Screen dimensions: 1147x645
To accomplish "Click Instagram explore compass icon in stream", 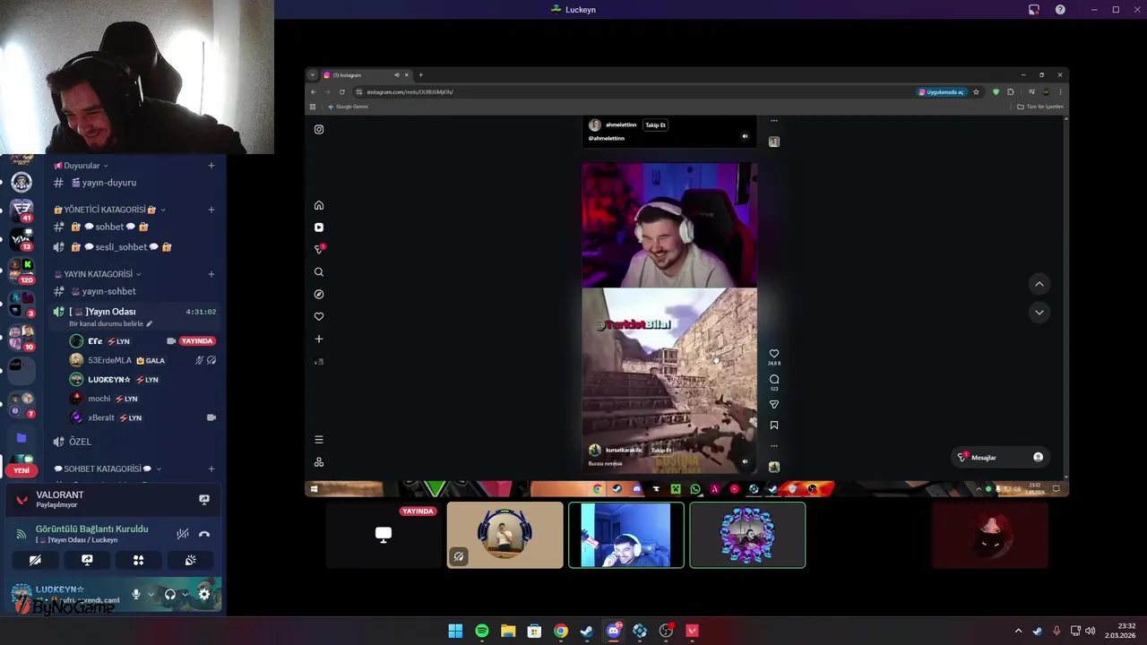I will (x=319, y=295).
